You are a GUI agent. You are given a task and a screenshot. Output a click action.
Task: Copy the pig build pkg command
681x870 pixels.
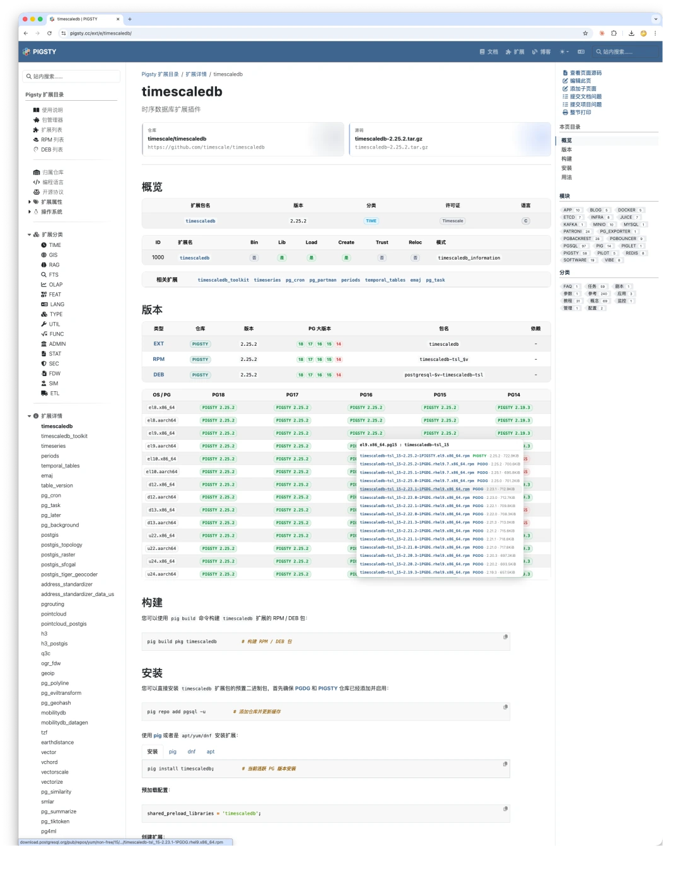coord(505,637)
